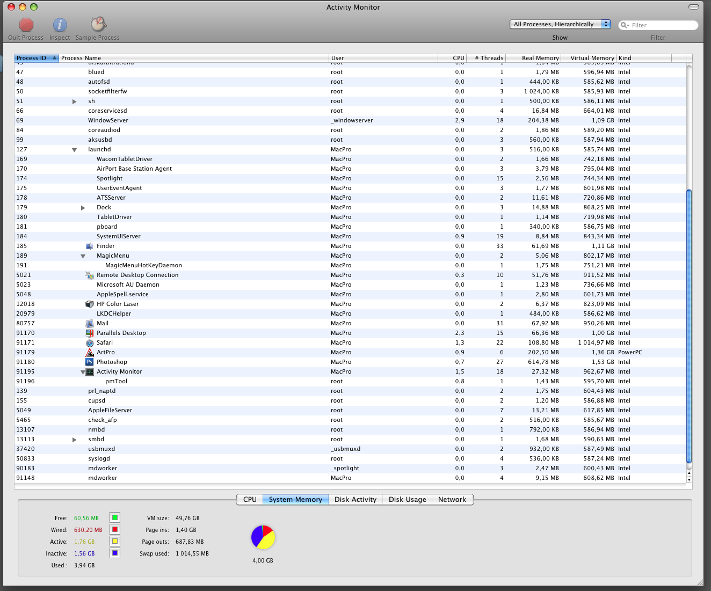Viewport: 711px width, 591px height.
Task: Sort by Real Memory column header
Action: coord(533,58)
